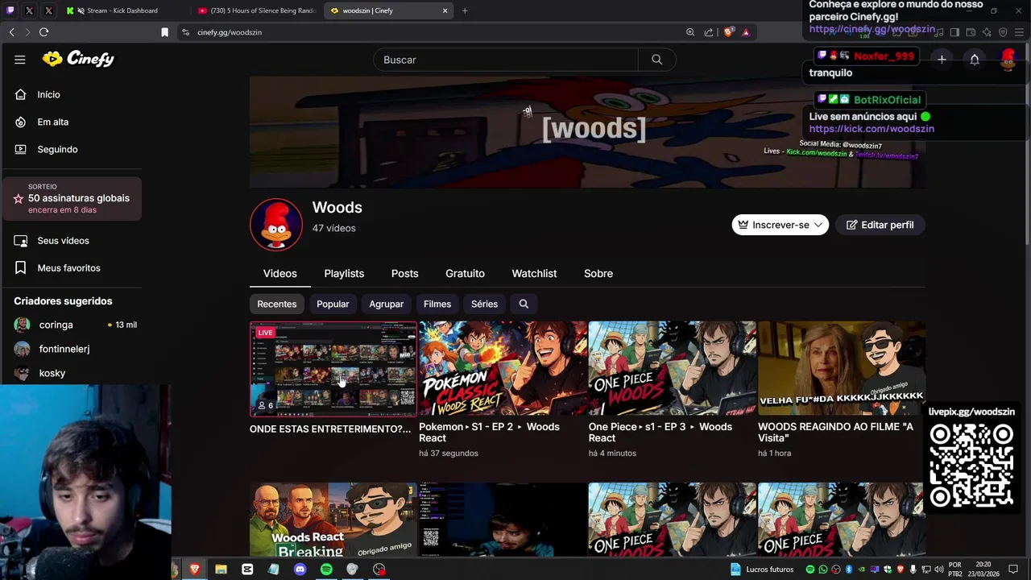Switch to the Sobre tab
The image size is (1031, 580).
click(x=598, y=274)
